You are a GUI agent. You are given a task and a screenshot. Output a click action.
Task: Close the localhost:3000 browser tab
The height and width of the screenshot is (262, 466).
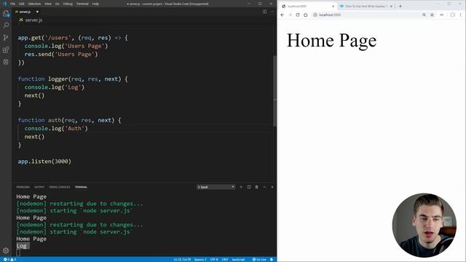pos(333,6)
